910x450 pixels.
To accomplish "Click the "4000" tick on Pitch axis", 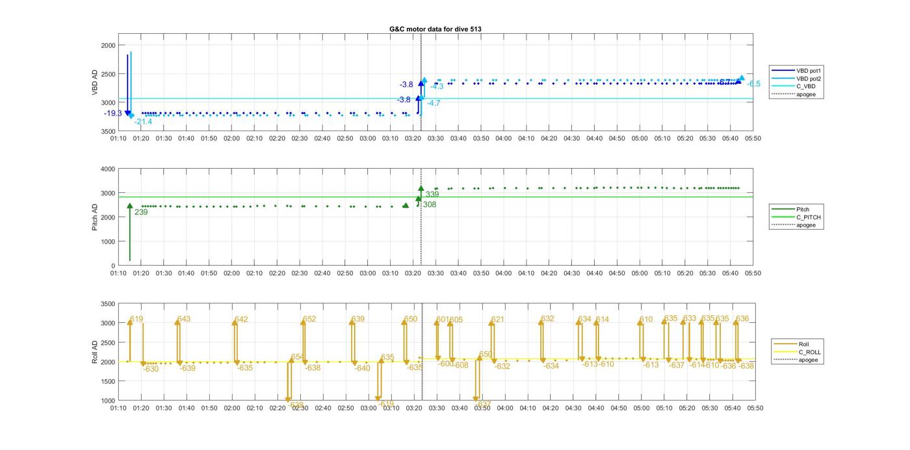I will [107, 169].
